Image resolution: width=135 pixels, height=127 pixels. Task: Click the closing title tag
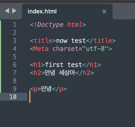tap(101, 41)
